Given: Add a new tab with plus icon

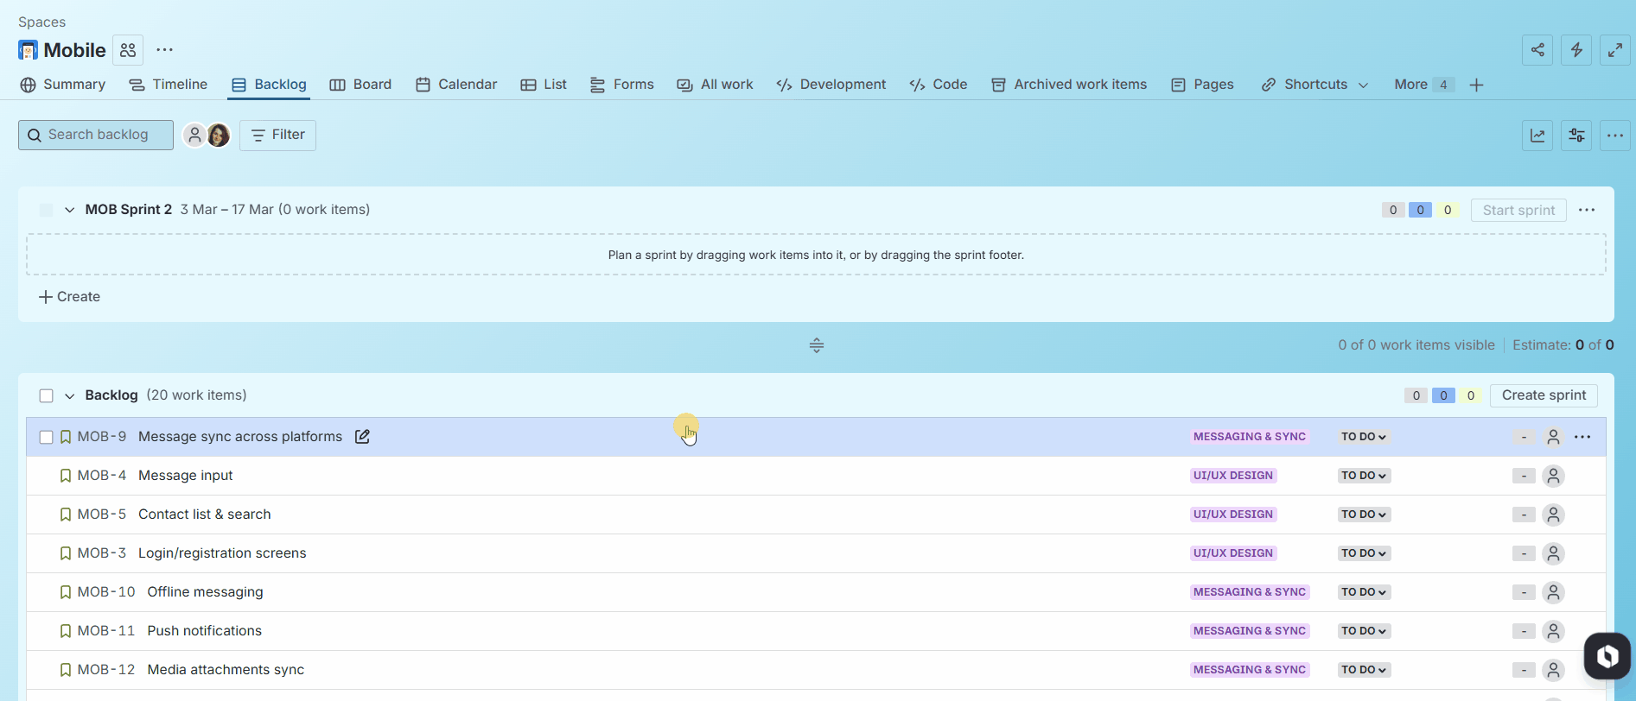Looking at the screenshot, I should pyautogui.click(x=1476, y=85).
